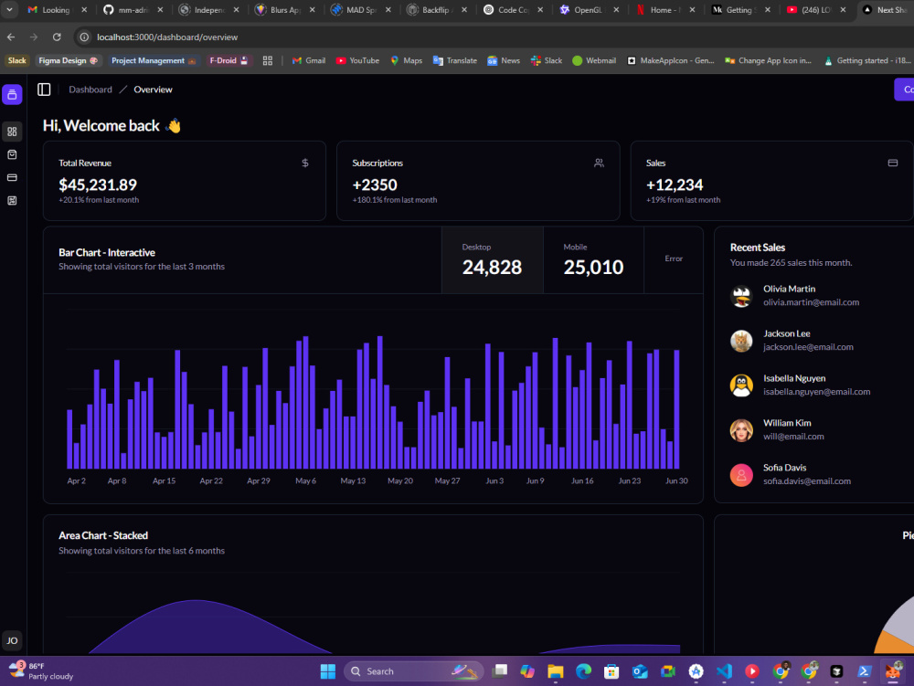Open the F-Droid bookmark folder
Screen dimensions: 914x686
coord(228,60)
